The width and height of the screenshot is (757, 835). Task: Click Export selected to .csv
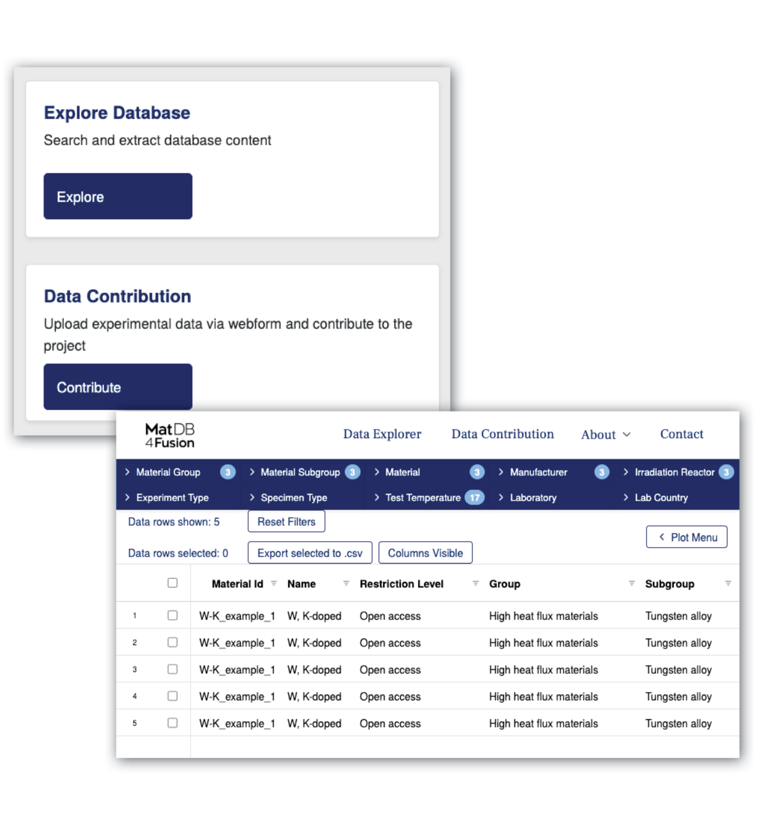click(x=310, y=553)
